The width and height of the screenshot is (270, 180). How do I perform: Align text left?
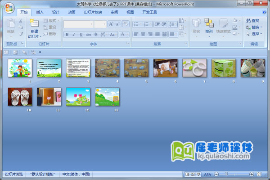(x=136, y=34)
